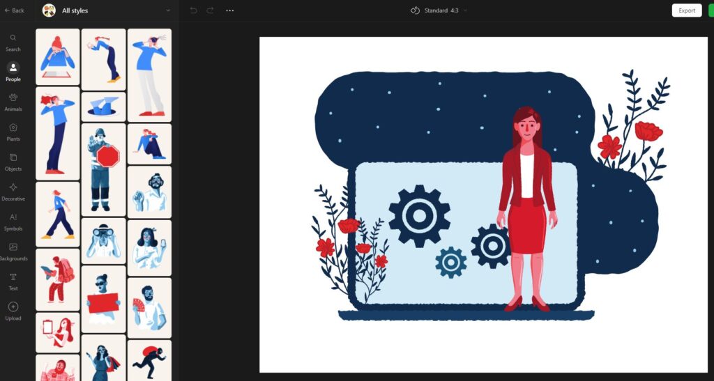The width and height of the screenshot is (714, 381).
Task: Choose the person with binoculars illustration
Action: pos(103,240)
